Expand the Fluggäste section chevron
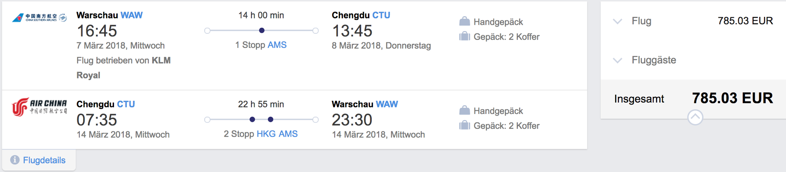Viewport: 786px width, 172px height. point(618,60)
